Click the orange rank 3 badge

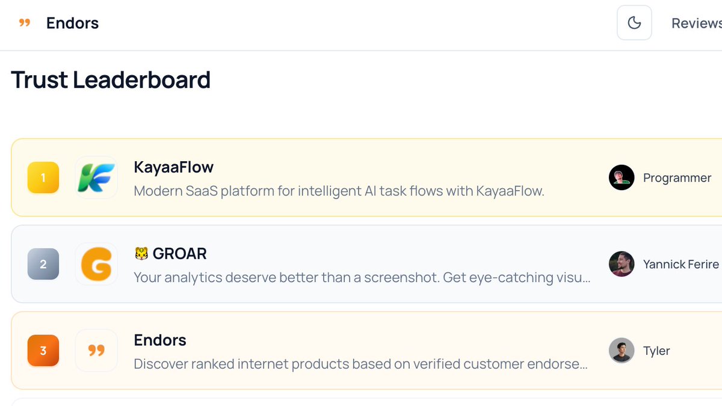click(x=43, y=351)
